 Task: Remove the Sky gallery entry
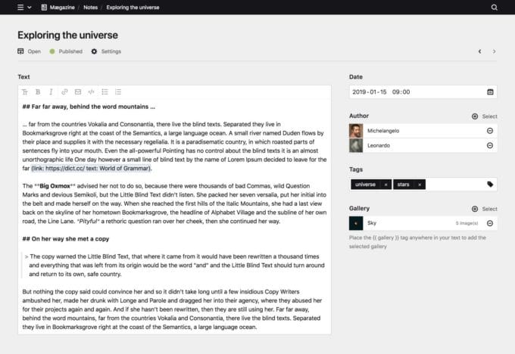[490, 223]
